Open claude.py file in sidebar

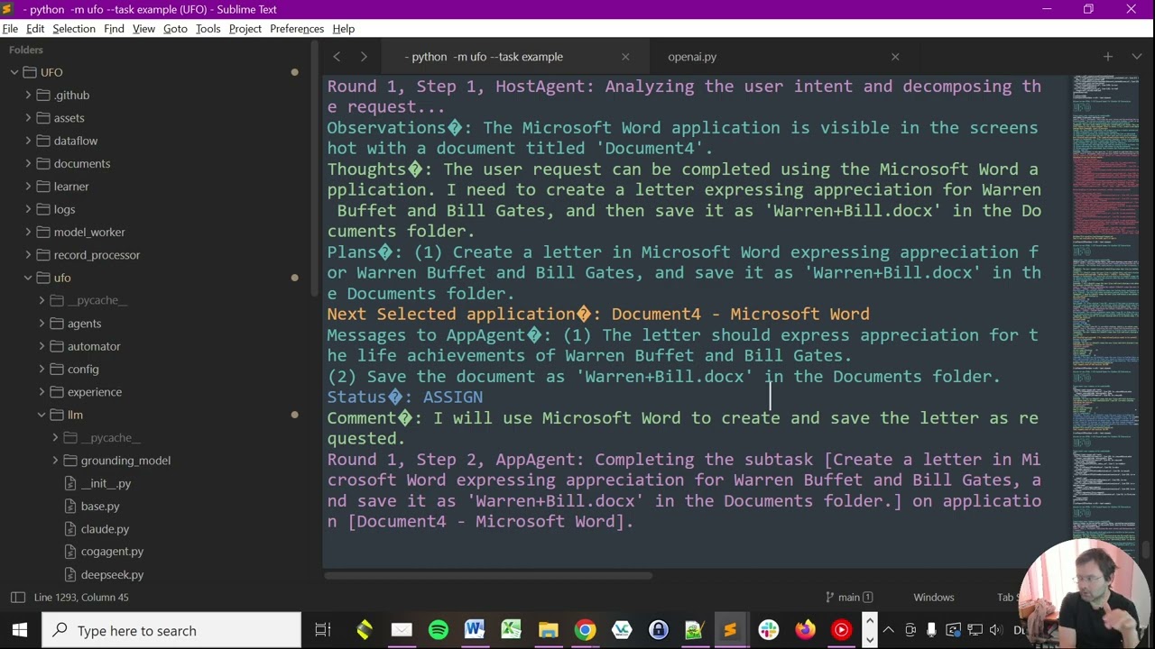(105, 529)
